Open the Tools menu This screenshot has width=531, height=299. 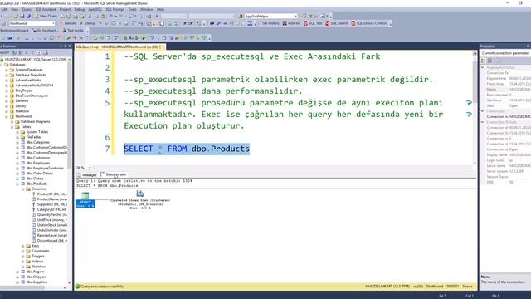[x=132, y=9]
